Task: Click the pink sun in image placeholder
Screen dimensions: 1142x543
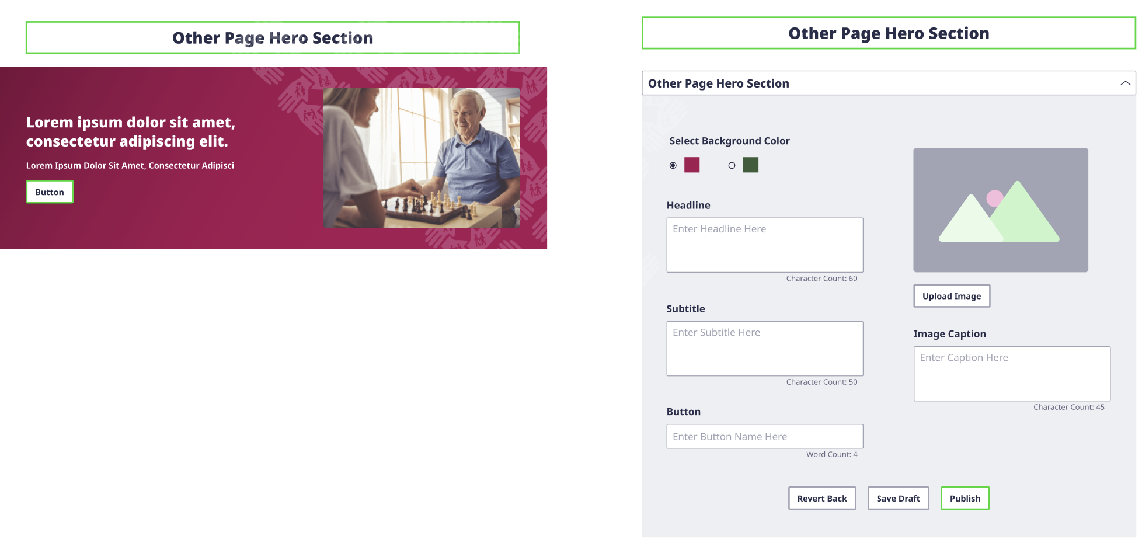Action: (x=994, y=199)
